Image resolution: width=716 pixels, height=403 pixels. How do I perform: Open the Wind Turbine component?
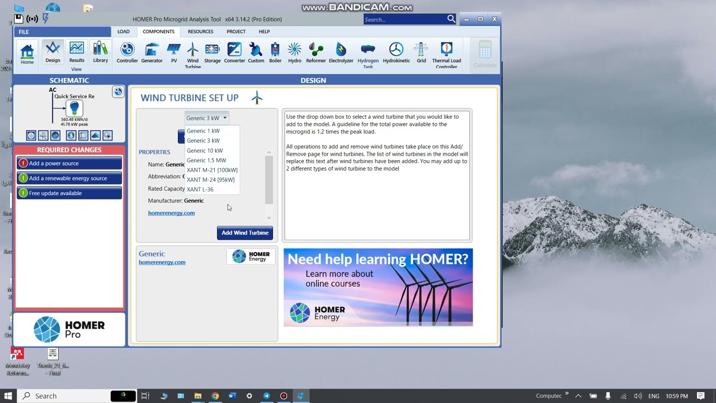pyautogui.click(x=193, y=55)
